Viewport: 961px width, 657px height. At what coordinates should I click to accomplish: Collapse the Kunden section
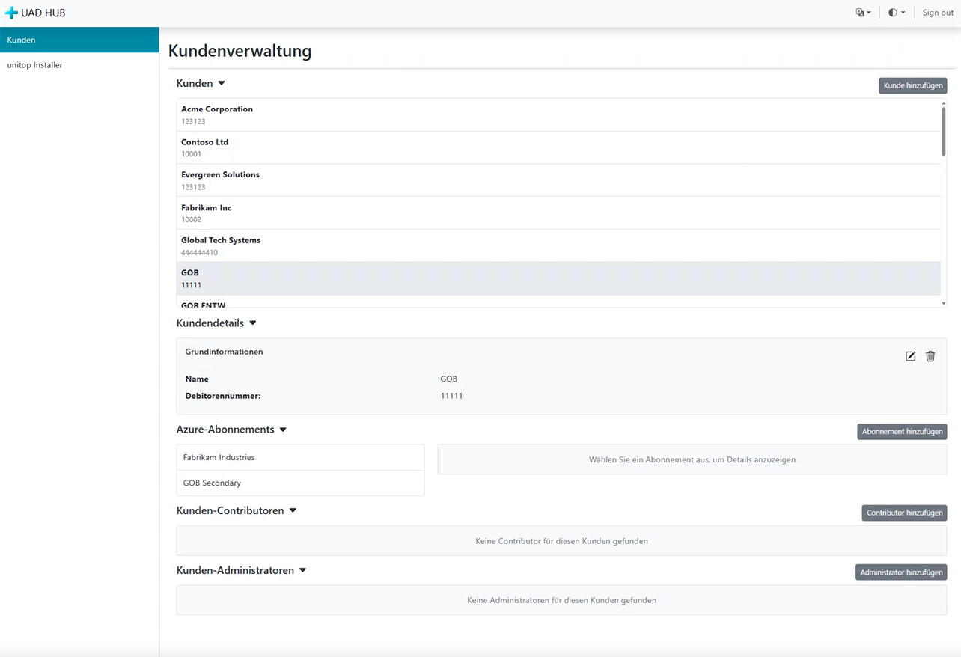[222, 83]
